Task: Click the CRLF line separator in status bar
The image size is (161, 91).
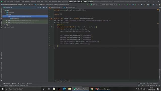Action: [x=143, y=85]
